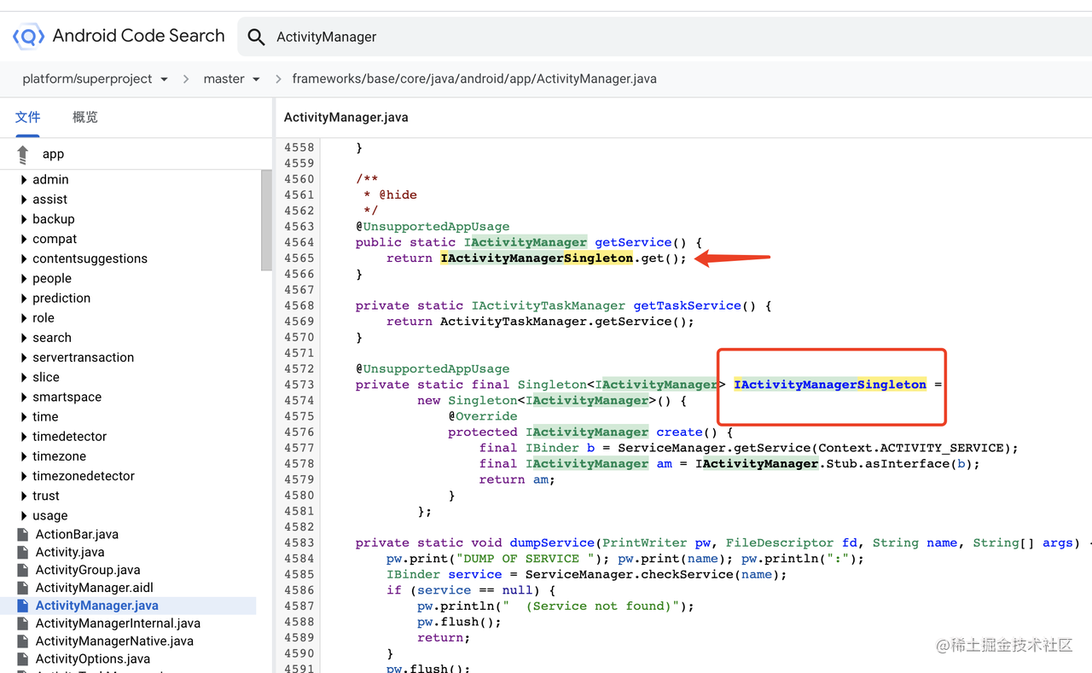
Task: Click the search magnifier icon
Action: click(256, 37)
